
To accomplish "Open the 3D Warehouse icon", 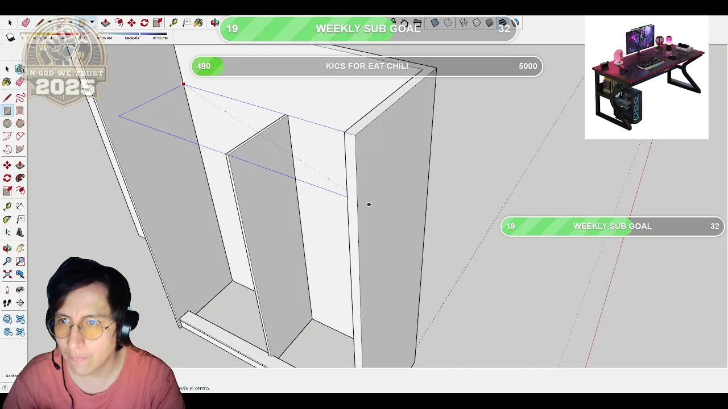I will click(7, 319).
